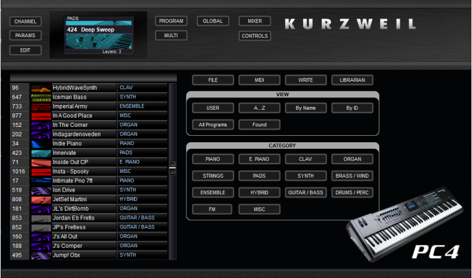Select the Ion Drive synth icon
This screenshot has height=278, width=472.
pyautogui.click(x=41, y=190)
